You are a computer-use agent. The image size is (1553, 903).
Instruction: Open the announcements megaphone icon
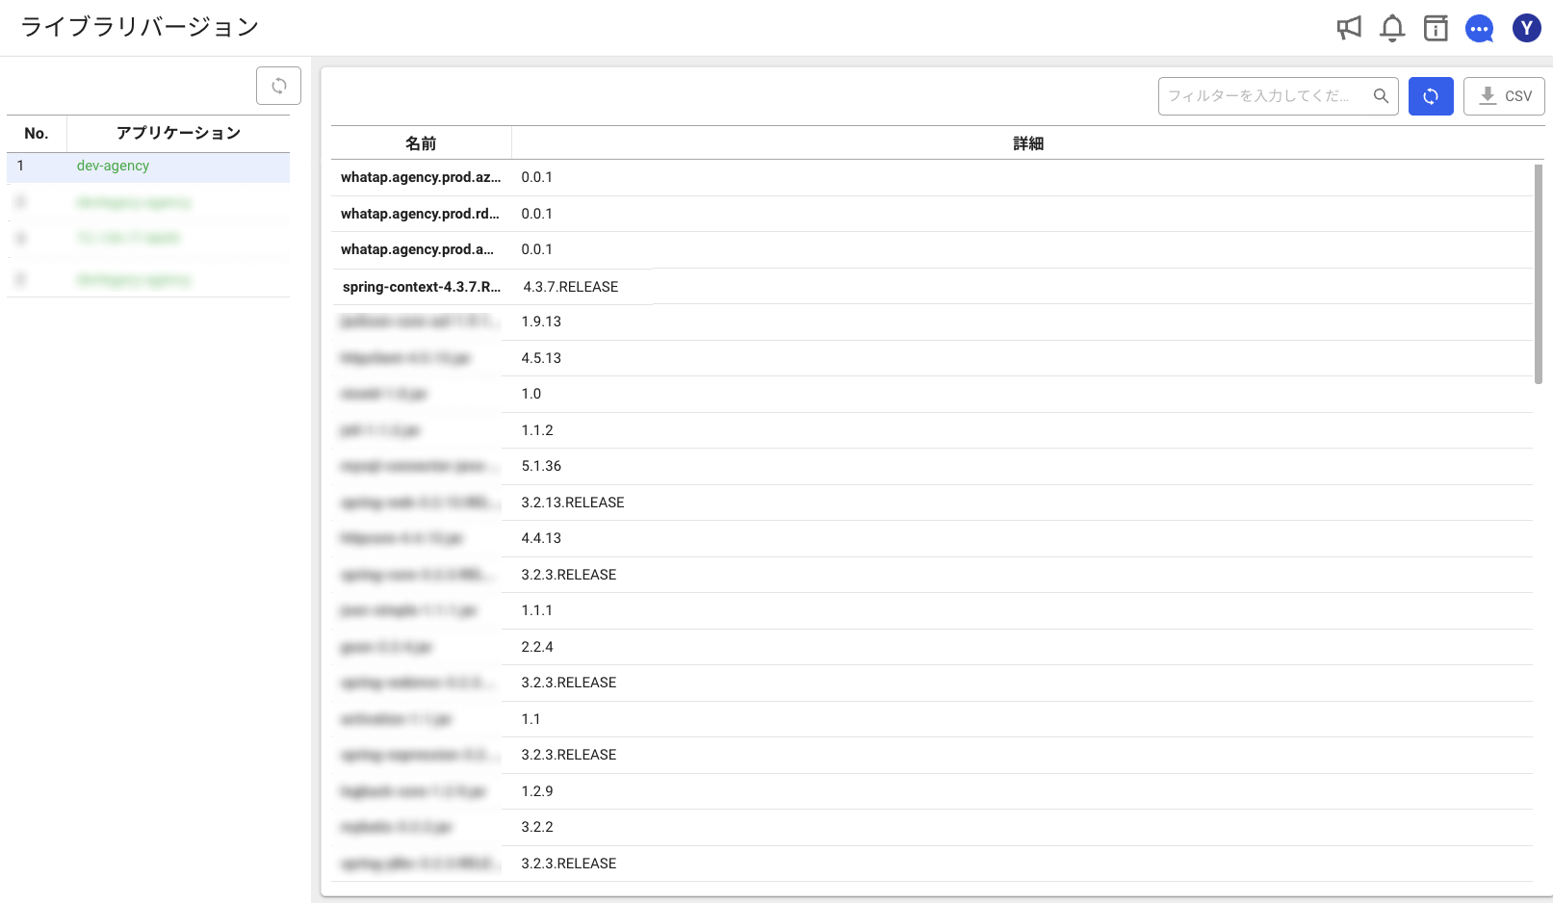click(1349, 28)
